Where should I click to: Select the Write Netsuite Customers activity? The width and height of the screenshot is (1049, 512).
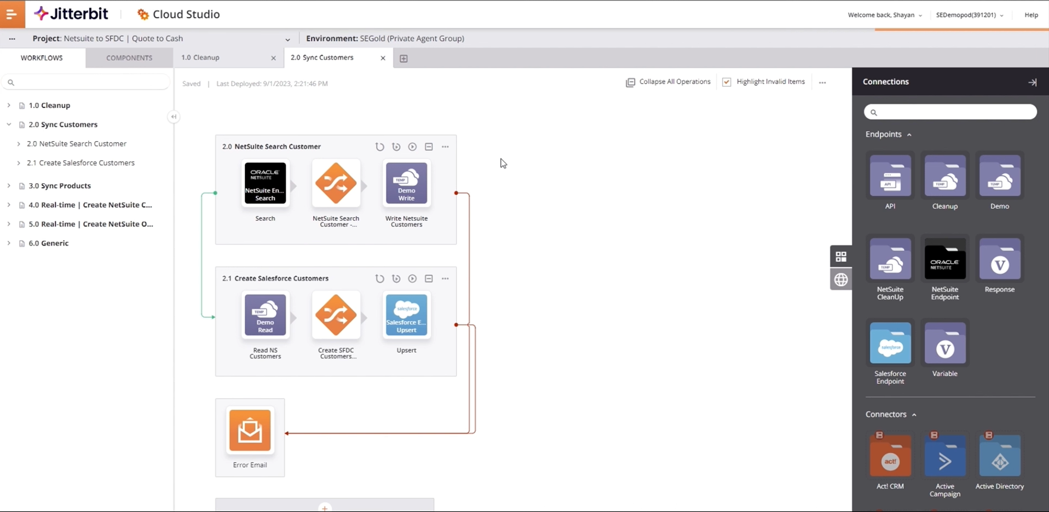pyautogui.click(x=406, y=183)
